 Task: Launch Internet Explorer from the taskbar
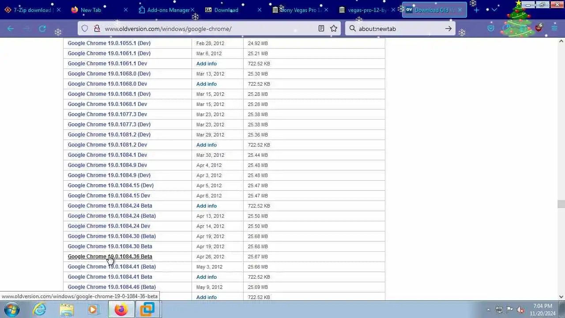point(40,310)
